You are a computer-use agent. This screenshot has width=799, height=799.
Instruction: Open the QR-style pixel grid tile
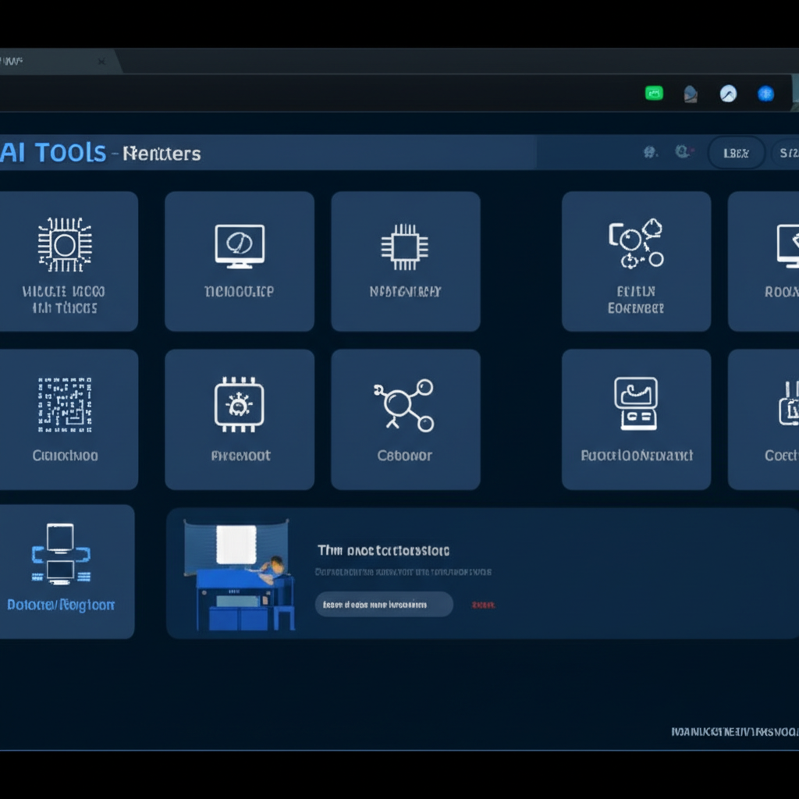[x=66, y=419]
